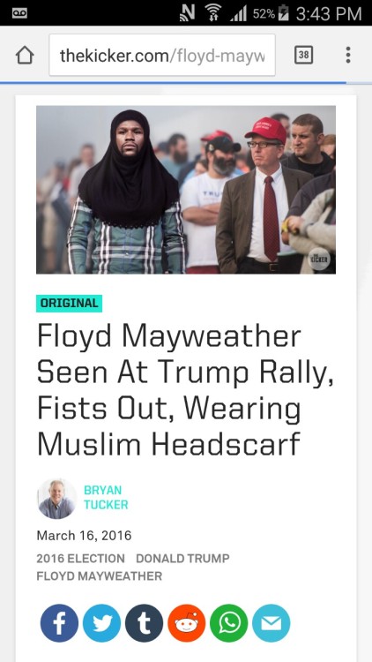372x662 pixels.
Task: Open the ORIGINAL category label
Action: pos(69,303)
